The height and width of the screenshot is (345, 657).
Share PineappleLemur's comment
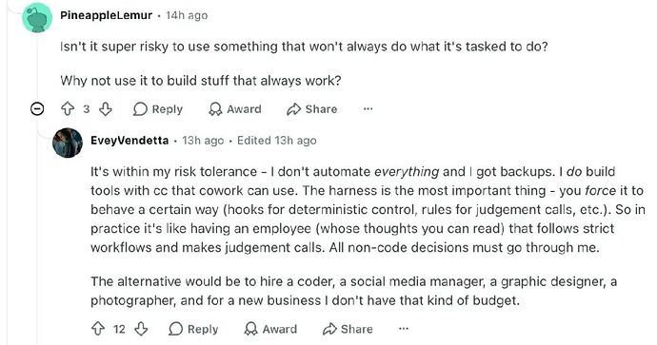click(x=312, y=109)
